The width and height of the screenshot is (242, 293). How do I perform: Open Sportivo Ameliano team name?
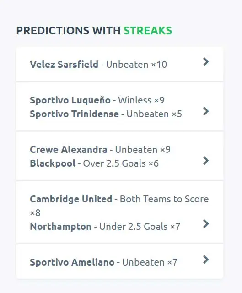pyautogui.click(x=72, y=262)
